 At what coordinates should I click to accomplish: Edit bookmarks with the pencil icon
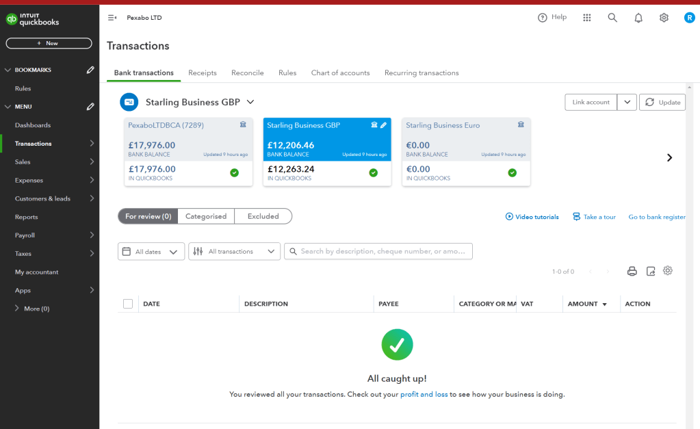pyautogui.click(x=90, y=70)
